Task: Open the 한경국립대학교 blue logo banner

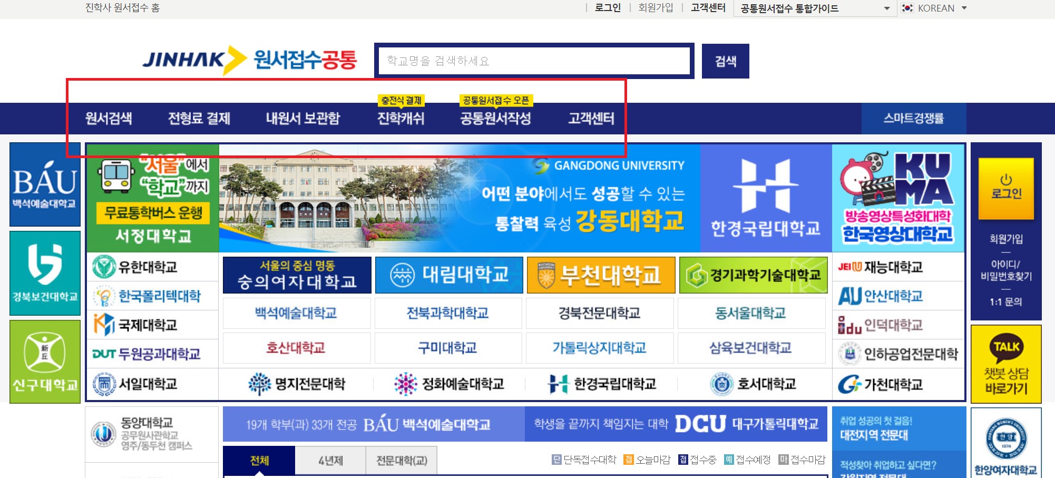Action: (766, 198)
